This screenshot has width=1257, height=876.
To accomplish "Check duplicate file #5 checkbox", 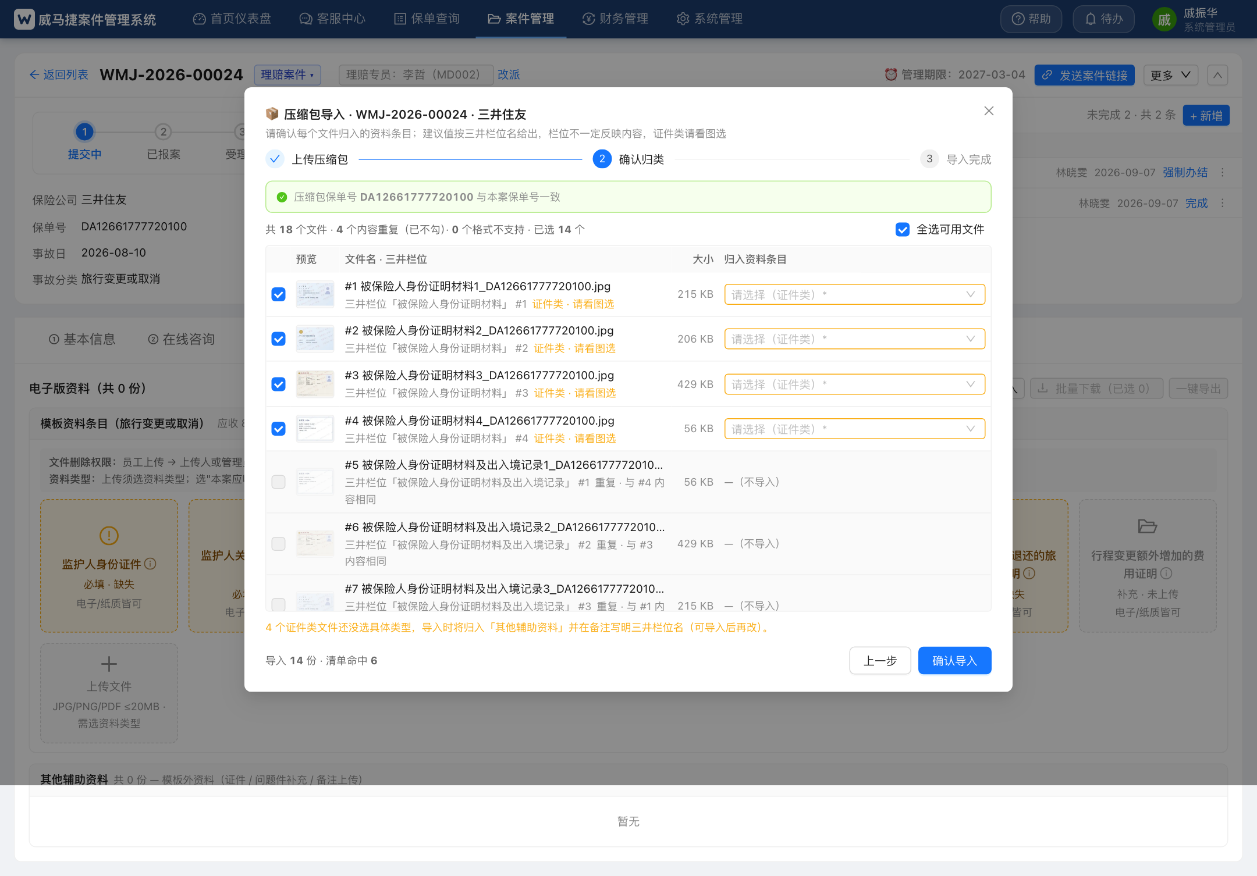I will tap(279, 482).
